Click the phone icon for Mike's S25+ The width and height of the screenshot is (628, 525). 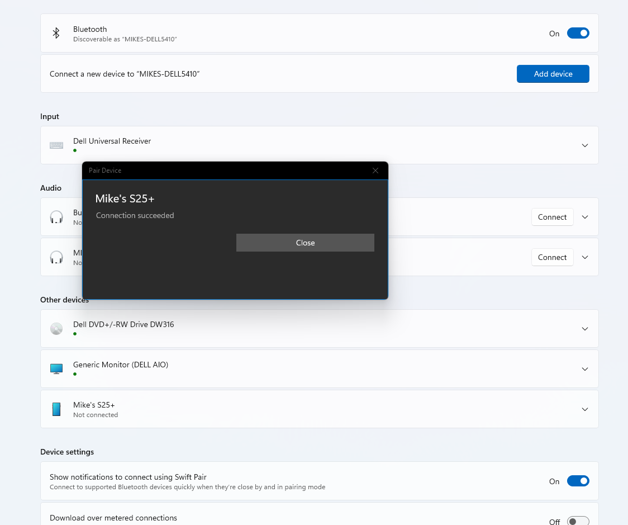56,409
